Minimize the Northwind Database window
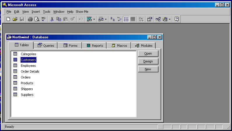Screen dimensions: 232x131 pos(150,37)
